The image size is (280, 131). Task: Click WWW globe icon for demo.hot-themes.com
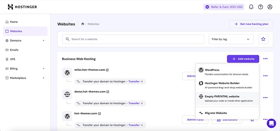[67, 94]
